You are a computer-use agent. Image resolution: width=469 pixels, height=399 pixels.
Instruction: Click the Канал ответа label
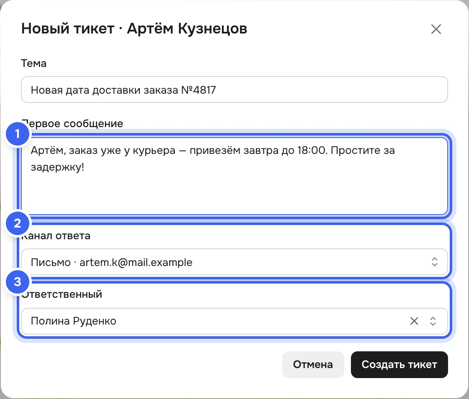[56, 235]
